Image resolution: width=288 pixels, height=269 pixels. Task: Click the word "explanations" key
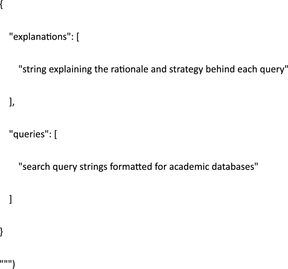(x=40, y=37)
